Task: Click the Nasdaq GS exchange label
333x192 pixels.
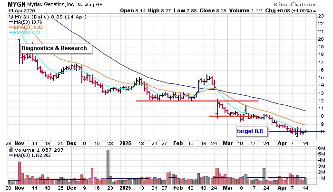Action: (x=90, y=4)
